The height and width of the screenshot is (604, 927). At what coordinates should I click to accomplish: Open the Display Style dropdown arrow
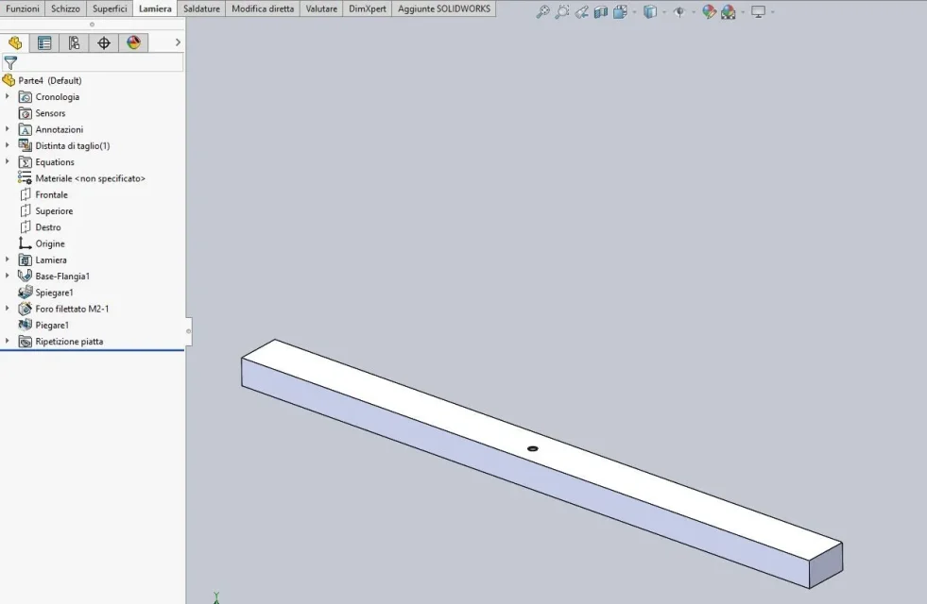tap(664, 12)
